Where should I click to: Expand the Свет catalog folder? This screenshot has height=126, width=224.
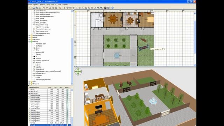point(29,82)
